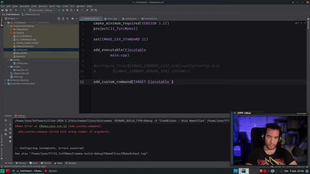Collapse the 11_TutCMake3 project root
Image resolution: width=310 pixels, height=174 pixels.
coord(5,23)
